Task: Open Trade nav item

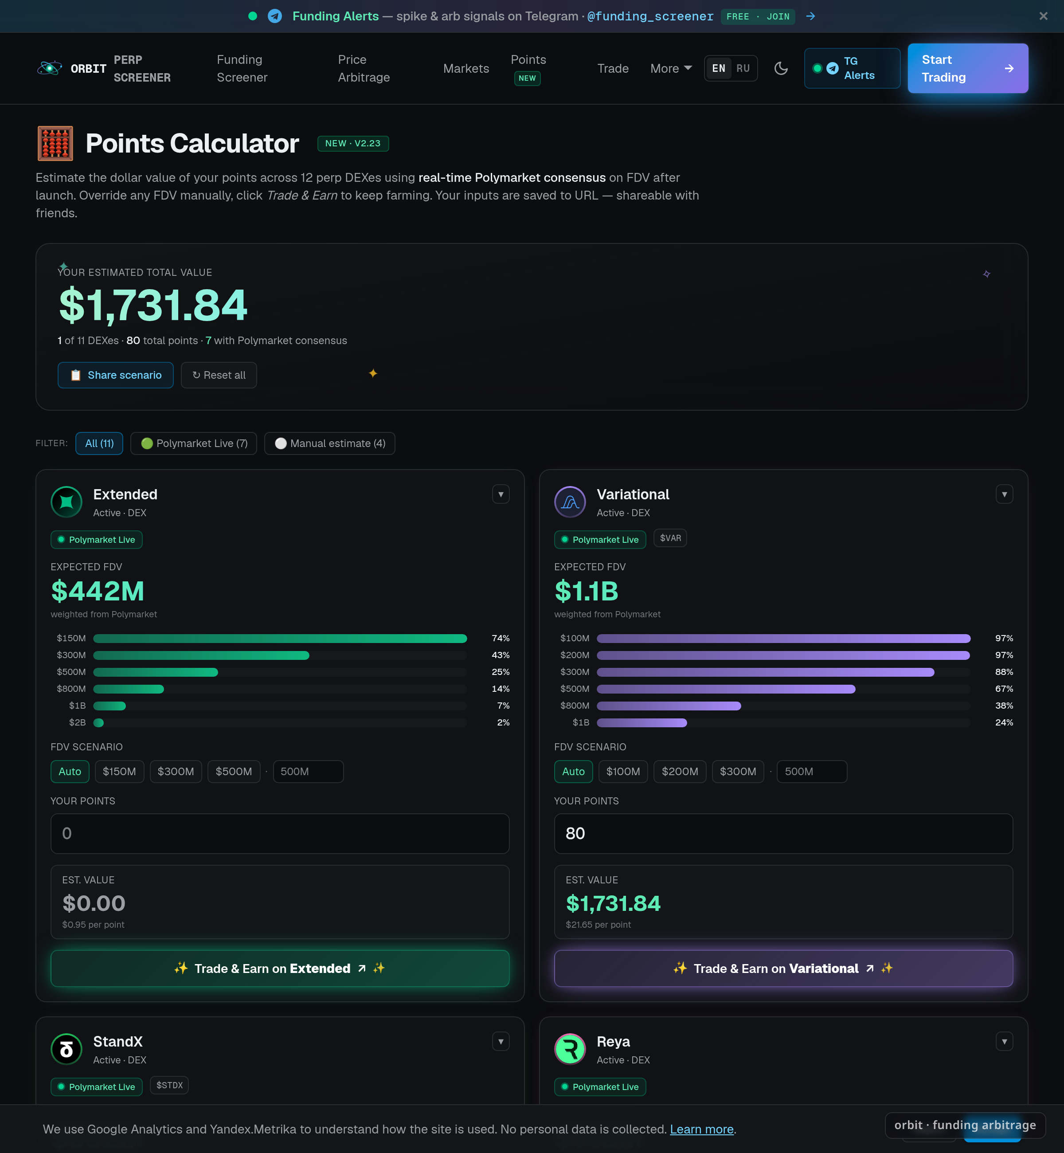Action: pos(613,68)
